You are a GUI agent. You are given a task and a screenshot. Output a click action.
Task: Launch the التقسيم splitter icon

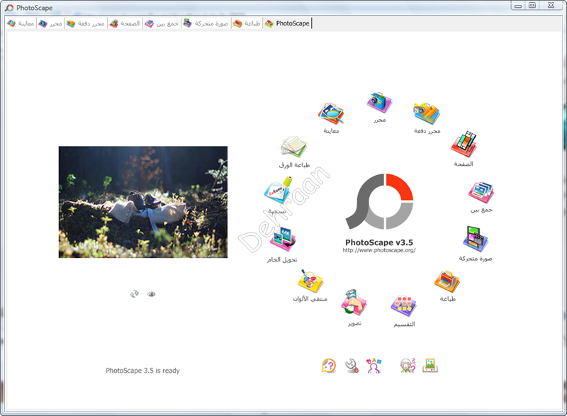coord(404,306)
